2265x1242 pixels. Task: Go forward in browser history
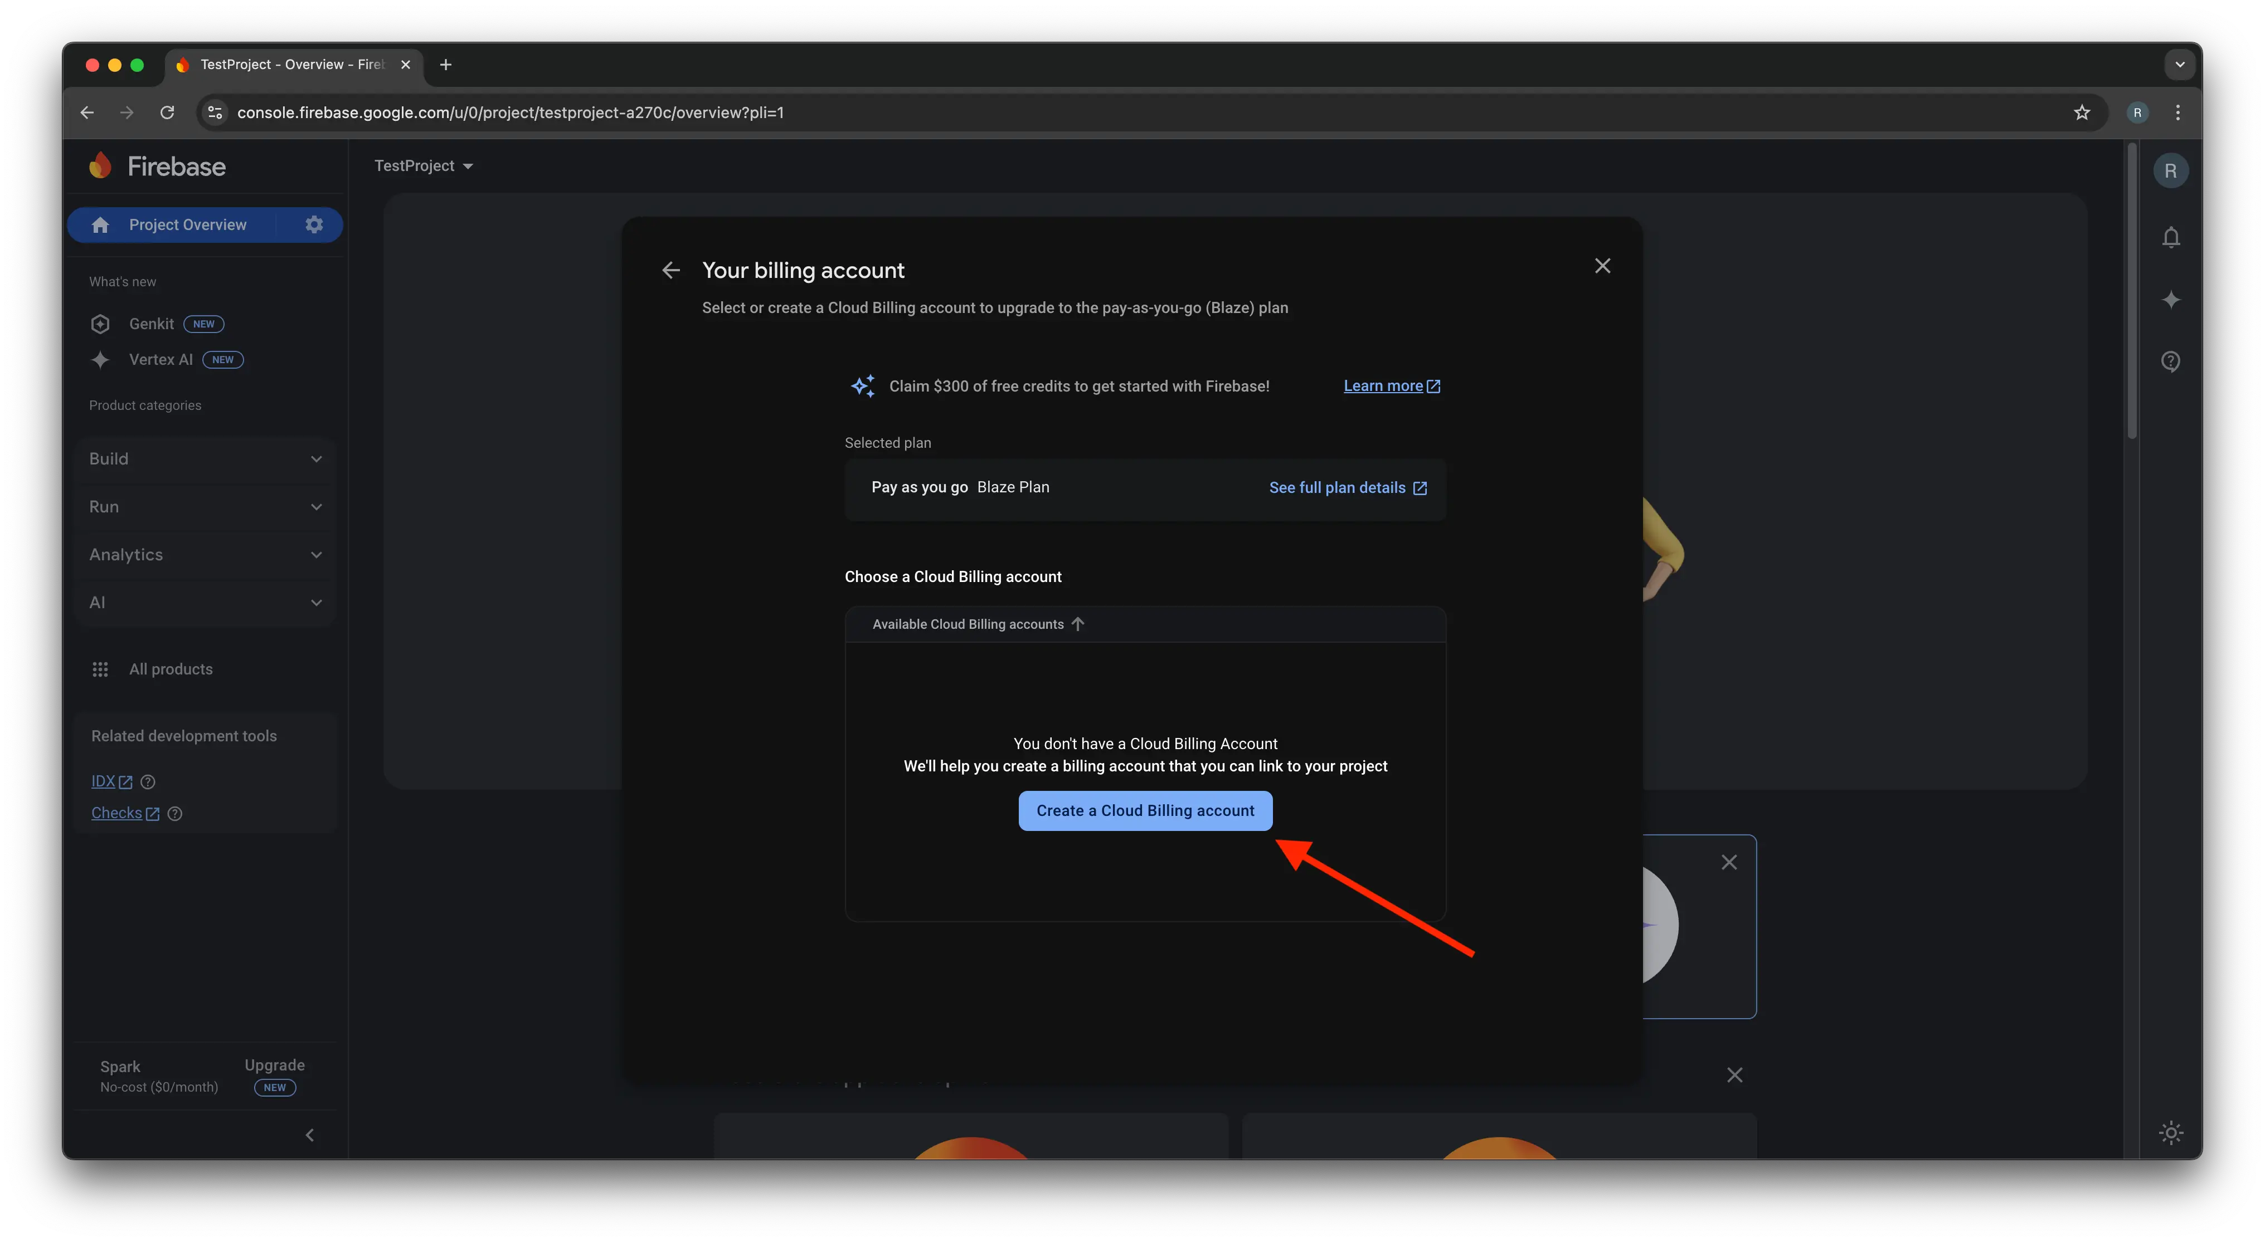tap(127, 113)
